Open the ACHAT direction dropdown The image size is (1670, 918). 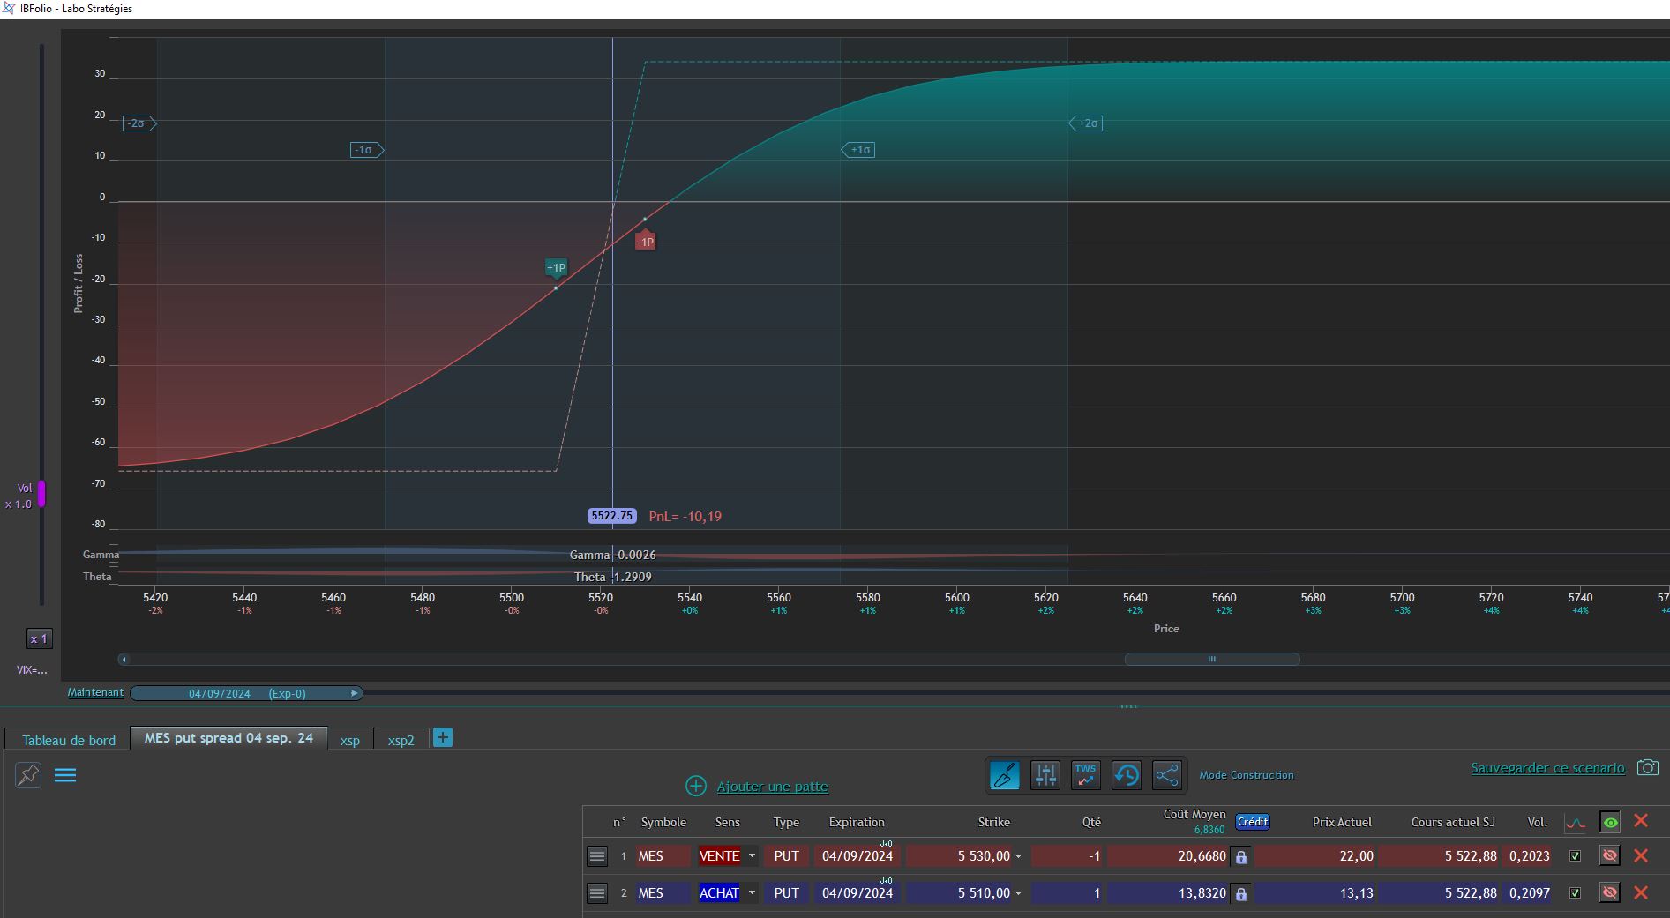pos(752,893)
